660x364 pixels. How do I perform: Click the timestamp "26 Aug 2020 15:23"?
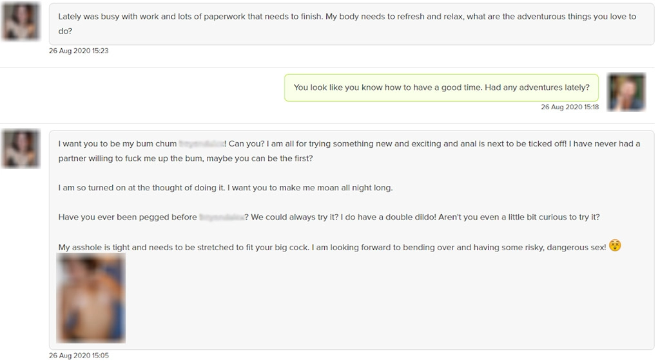pos(79,51)
